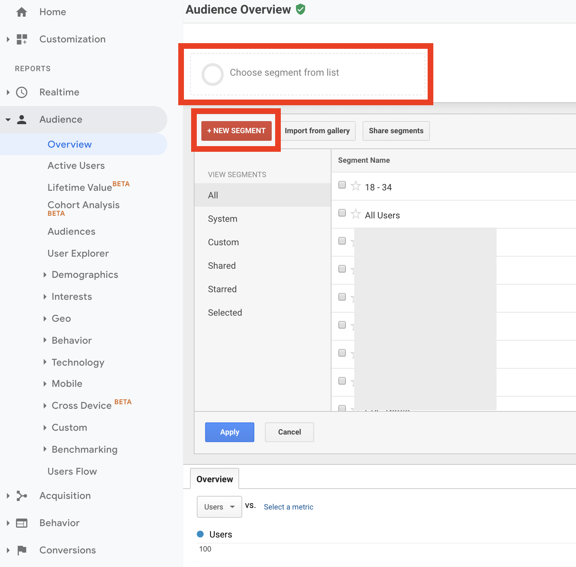
Task: Click the Choose segment from list box
Action: (307, 74)
